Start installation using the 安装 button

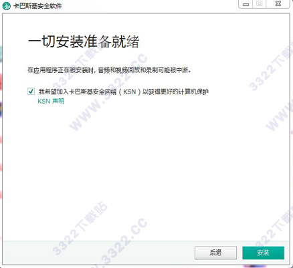263,253
